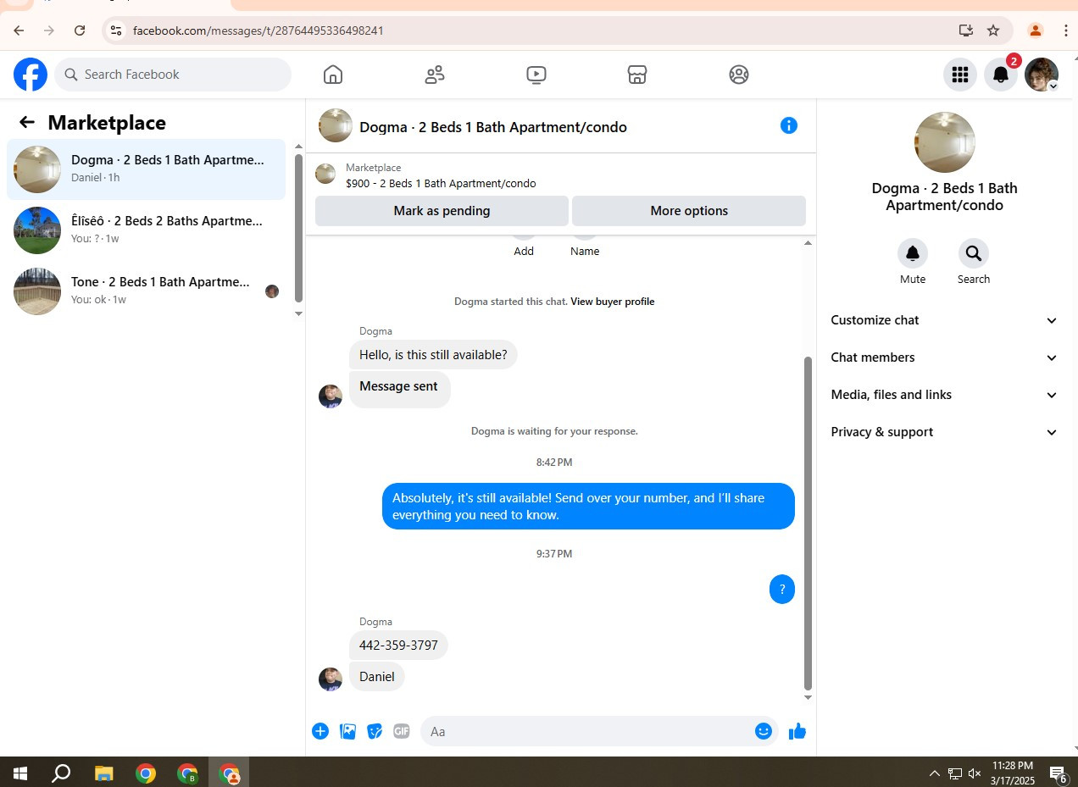Viewport: 1078px width, 787px height.
Task: Open View buyer profile link
Action: point(612,302)
